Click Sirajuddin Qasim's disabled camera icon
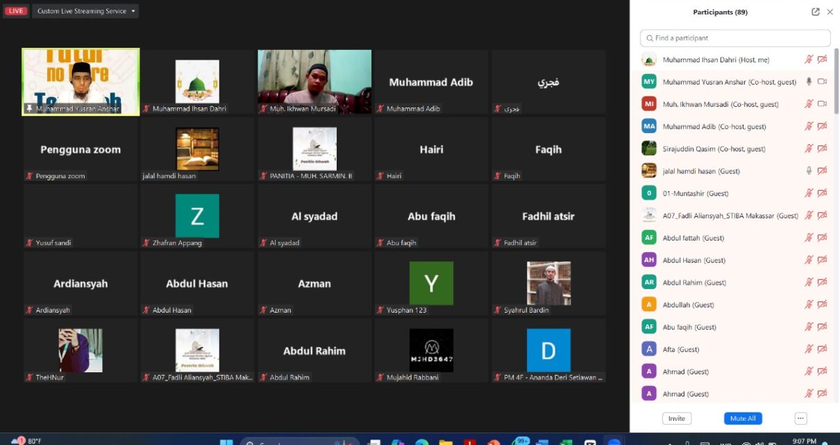 click(822, 149)
